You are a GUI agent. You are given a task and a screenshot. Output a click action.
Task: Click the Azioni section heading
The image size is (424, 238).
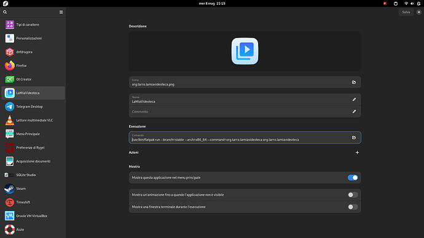click(133, 153)
